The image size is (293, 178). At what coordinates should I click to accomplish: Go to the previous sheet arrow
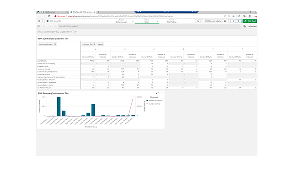tap(233, 21)
